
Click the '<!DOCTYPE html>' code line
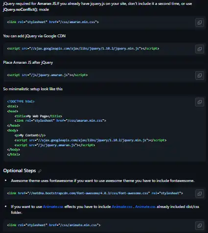coord(21,102)
